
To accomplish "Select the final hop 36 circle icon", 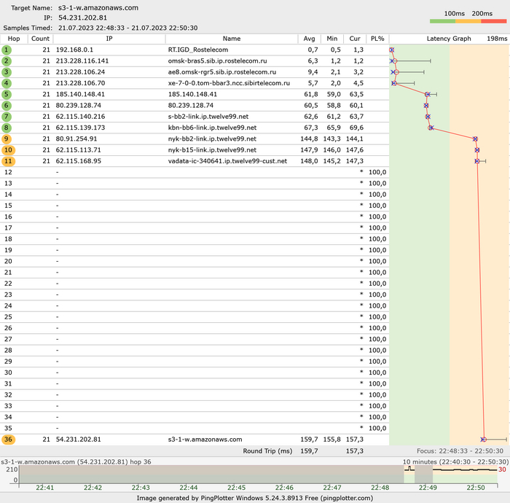I will click(8, 440).
